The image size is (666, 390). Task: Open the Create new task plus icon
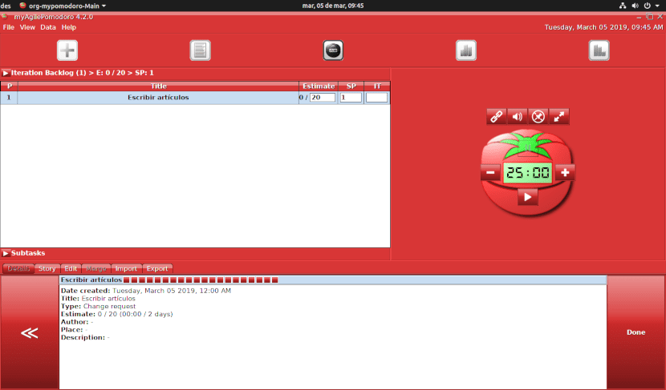point(67,50)
